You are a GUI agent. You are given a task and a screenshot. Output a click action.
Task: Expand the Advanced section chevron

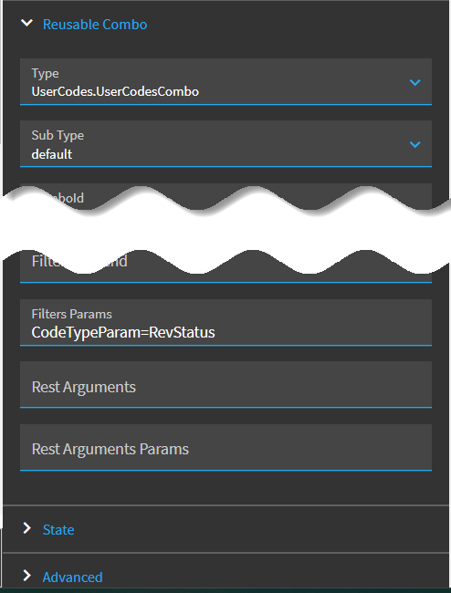tap(26, 576)
